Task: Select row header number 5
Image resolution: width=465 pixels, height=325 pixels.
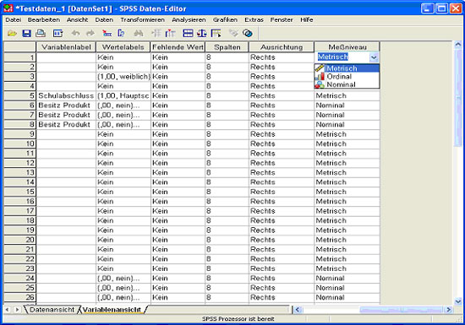Action: click(x=20, y=95)
